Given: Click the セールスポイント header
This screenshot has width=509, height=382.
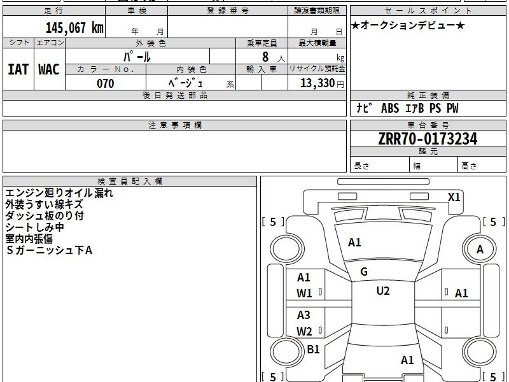Looking at the screenshot, I should 428,11.
